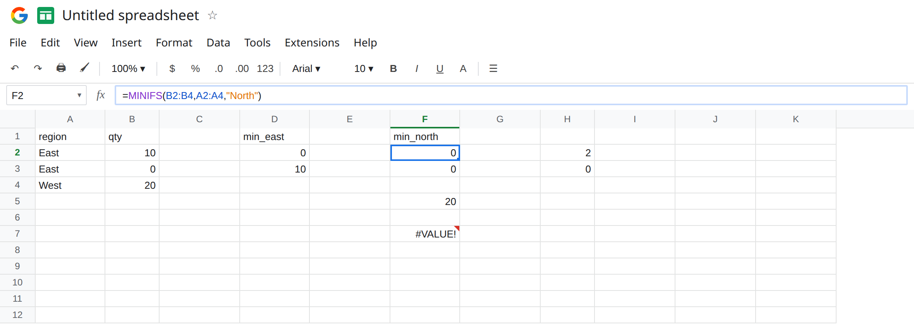Select the min_east header cell
This screenshot has height=328, width=914.
(275, 137)
